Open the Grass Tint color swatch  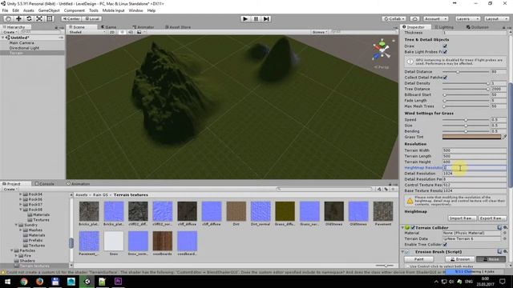click(471, 137)
